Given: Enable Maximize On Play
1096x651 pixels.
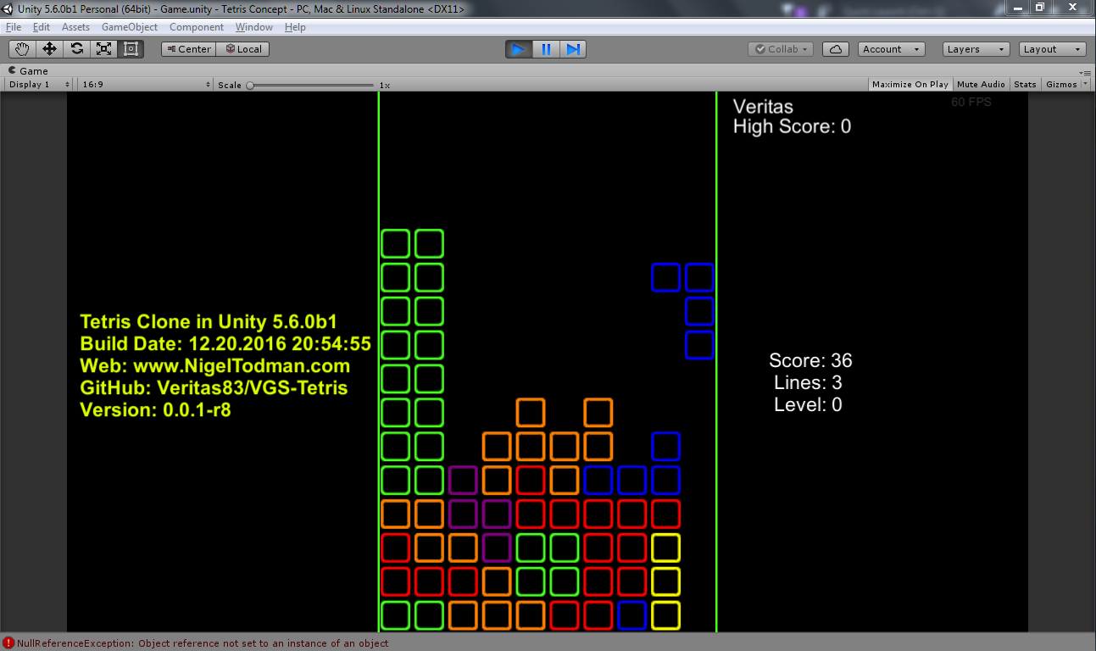Looking at the screenshot, I should (910, 84).
